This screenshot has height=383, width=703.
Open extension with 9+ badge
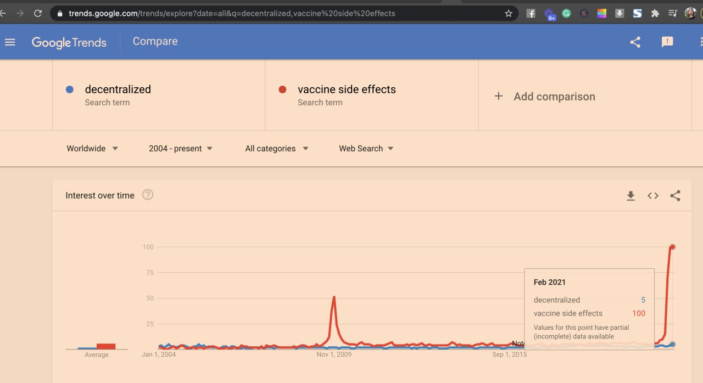(549, 14)
